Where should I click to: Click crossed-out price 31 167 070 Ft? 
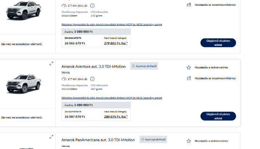pos(73,112)
